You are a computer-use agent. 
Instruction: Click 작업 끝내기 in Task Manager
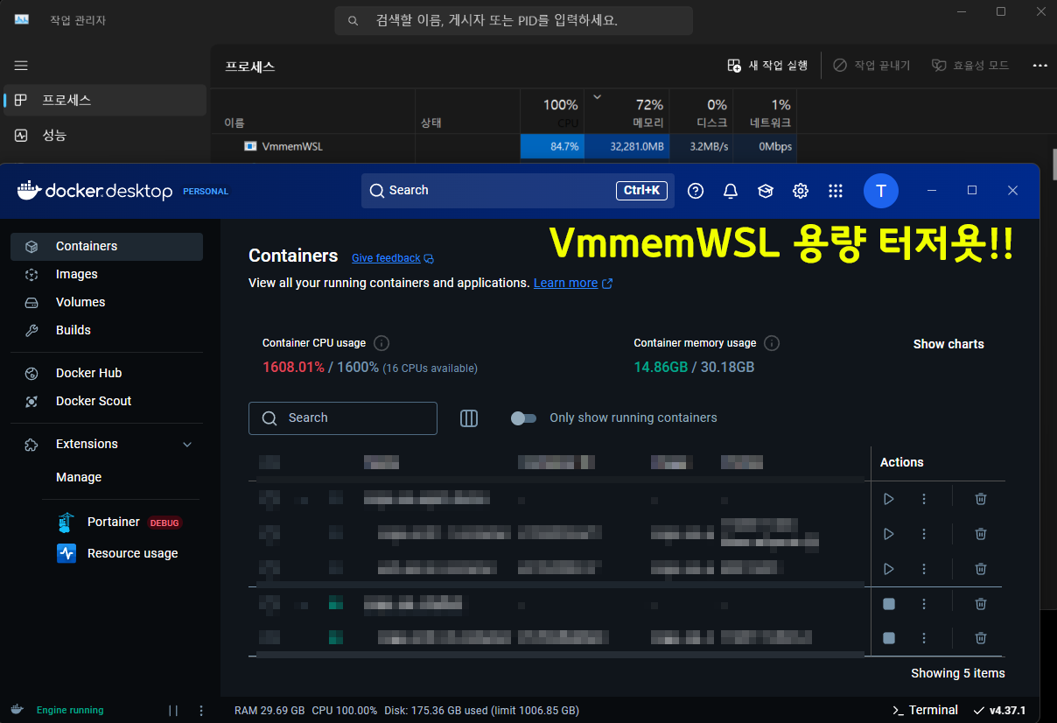(871, 66)
